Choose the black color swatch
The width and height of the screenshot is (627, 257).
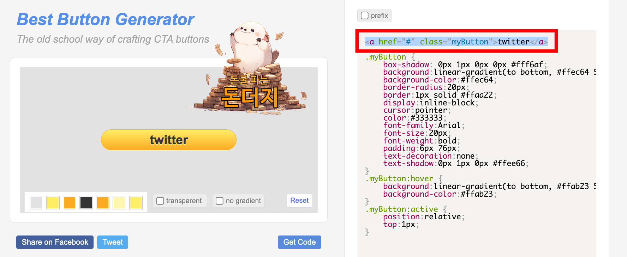point(86,203)
